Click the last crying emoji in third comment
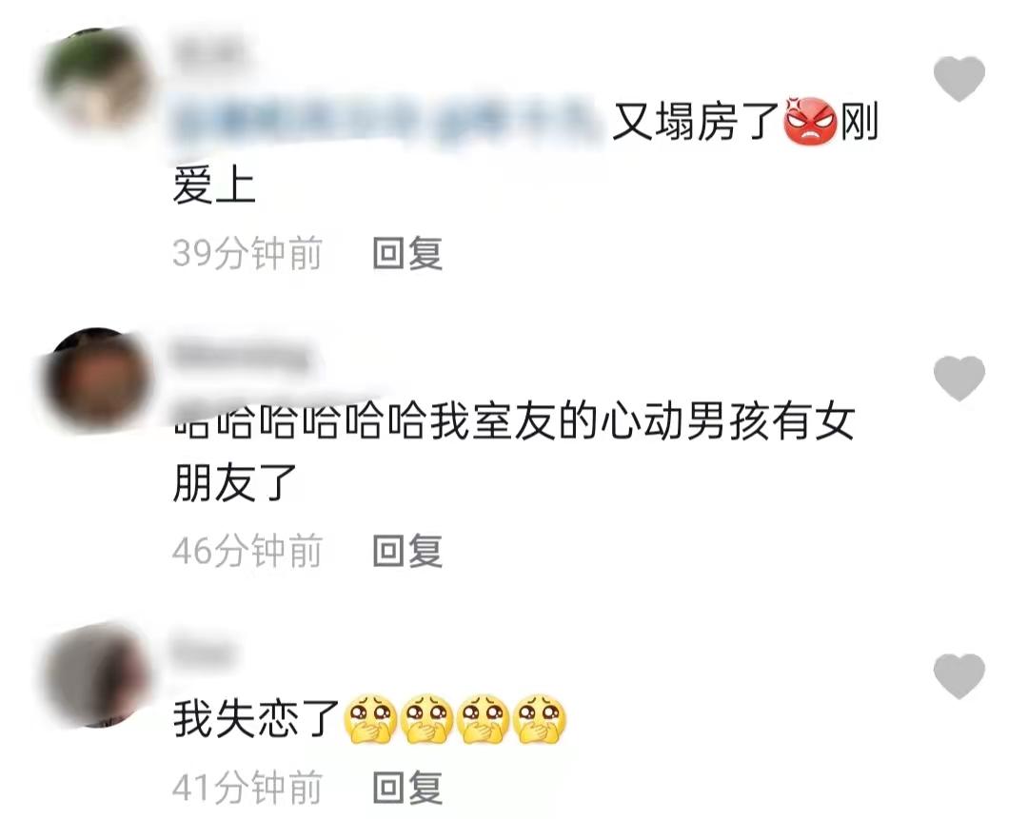This screenshot has height=819, width=1028. point(540,719)
